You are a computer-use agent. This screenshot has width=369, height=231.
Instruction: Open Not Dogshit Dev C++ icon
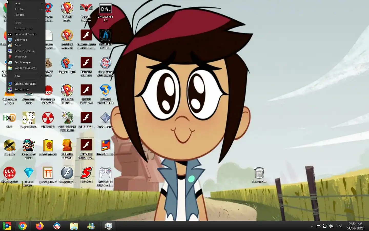9,175
